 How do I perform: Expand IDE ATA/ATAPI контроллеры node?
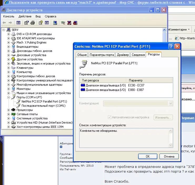click(x=8, y=38)
